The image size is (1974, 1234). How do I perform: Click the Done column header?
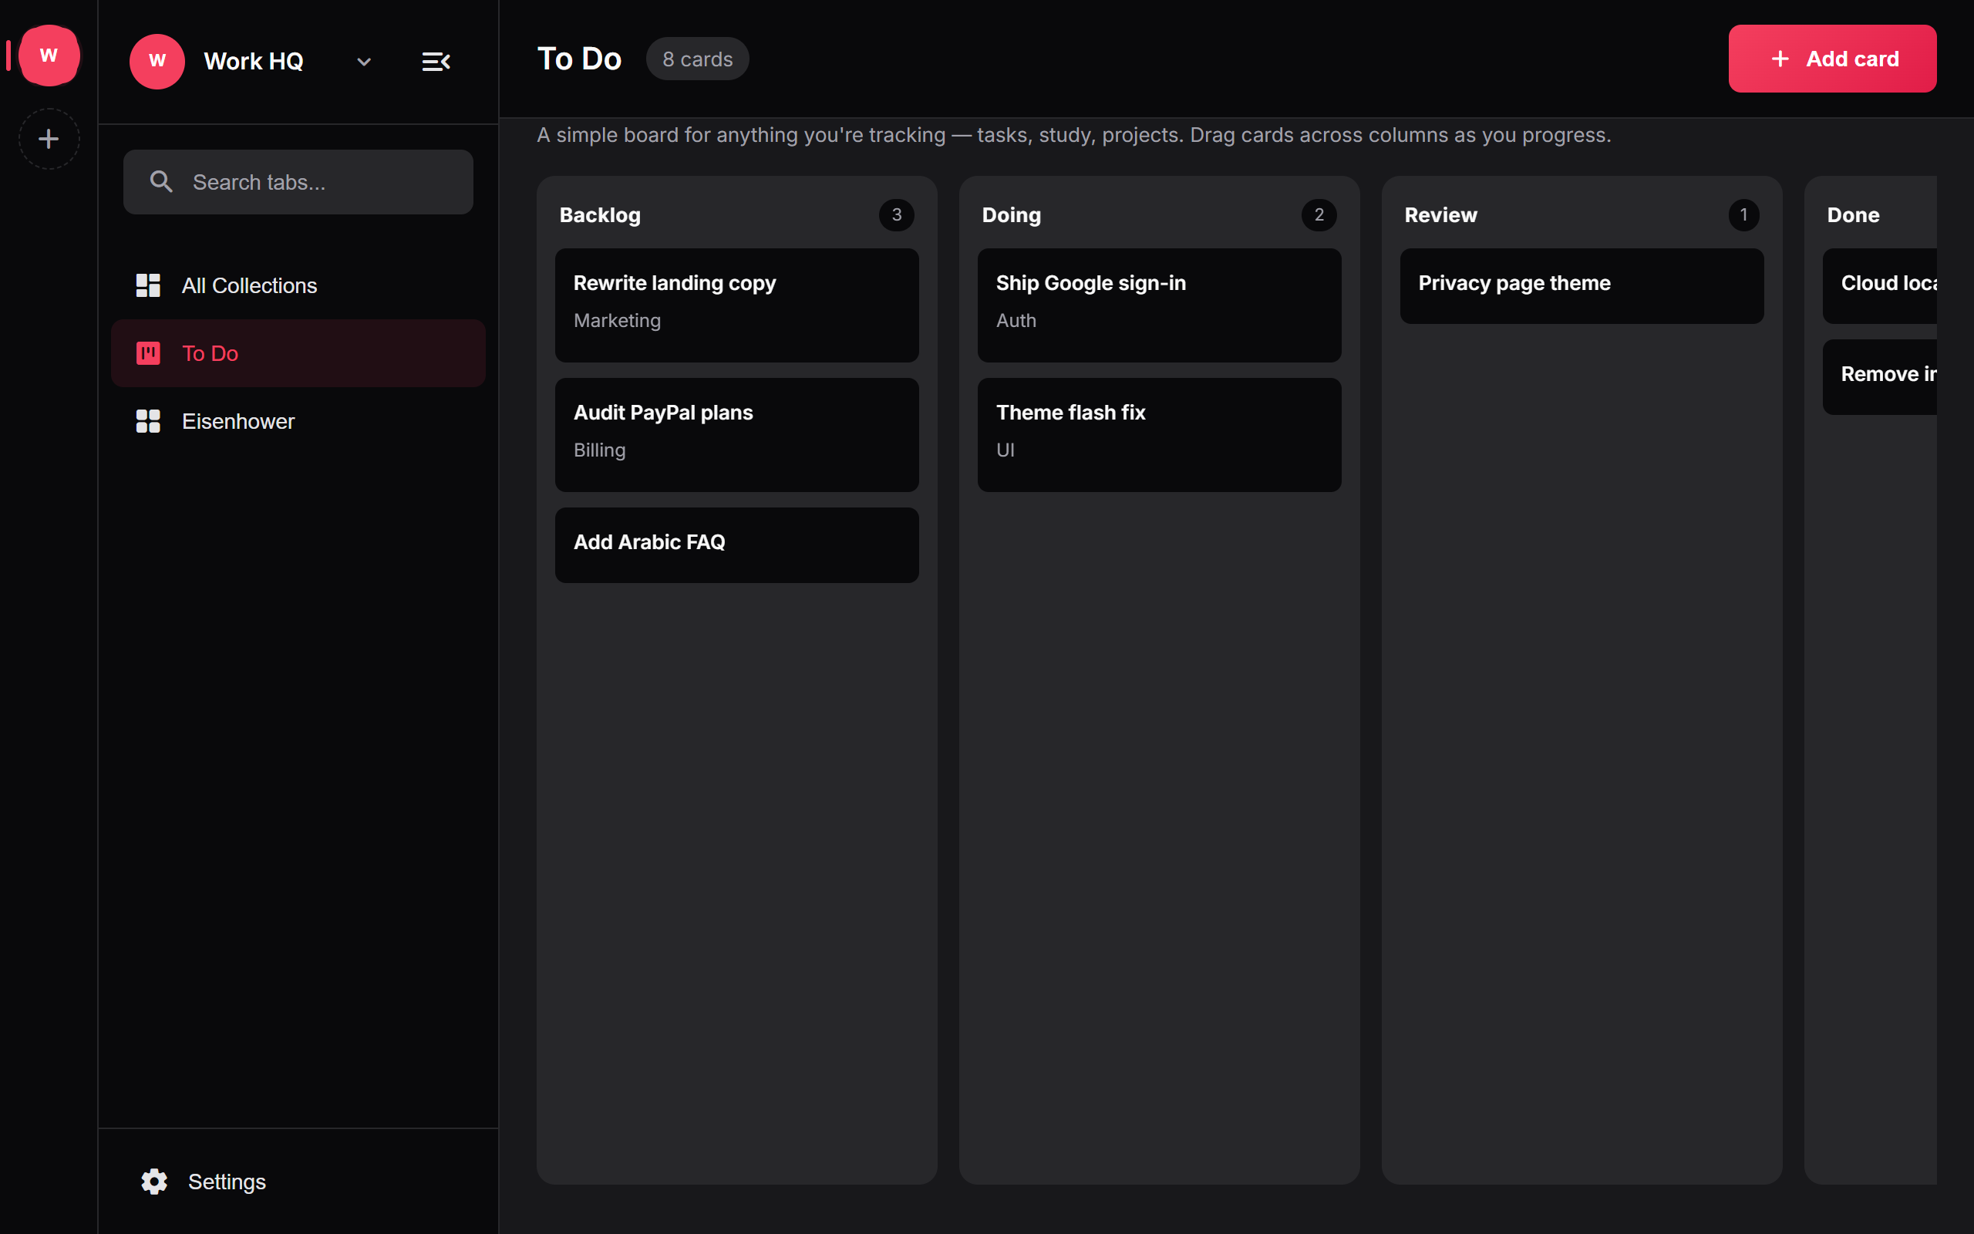pyautogui.click(x=1853, y=215)
